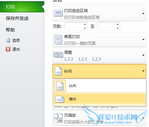Click the 无缩放 scaling icon
149x127 pixels.
(x=58, y=118)
